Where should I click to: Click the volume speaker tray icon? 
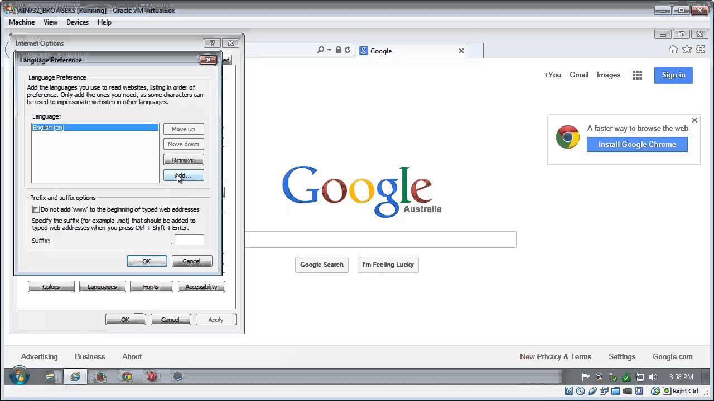[654, 377]
